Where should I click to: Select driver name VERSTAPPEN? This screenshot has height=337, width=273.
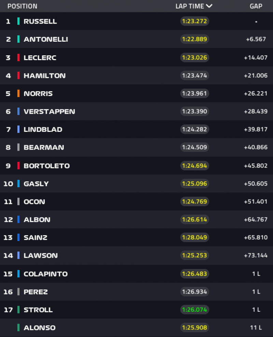tap(49, 111)
